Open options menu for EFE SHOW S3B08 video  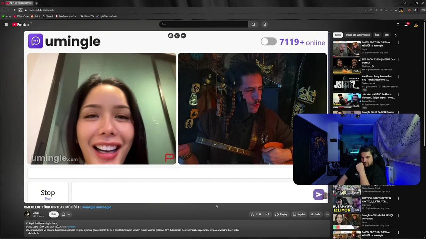point(398,60)
